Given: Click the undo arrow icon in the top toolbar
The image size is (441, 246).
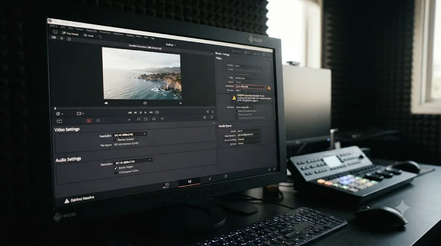Looking at the screenshot, I should [x=100, y=37].
